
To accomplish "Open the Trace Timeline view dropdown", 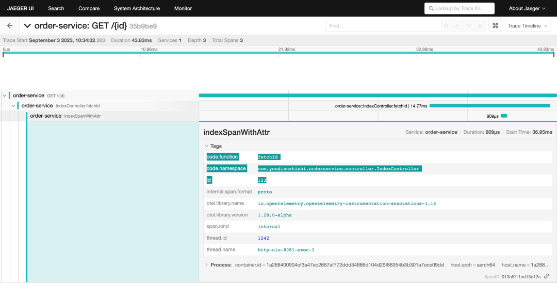I will click(x=528, y=26).
